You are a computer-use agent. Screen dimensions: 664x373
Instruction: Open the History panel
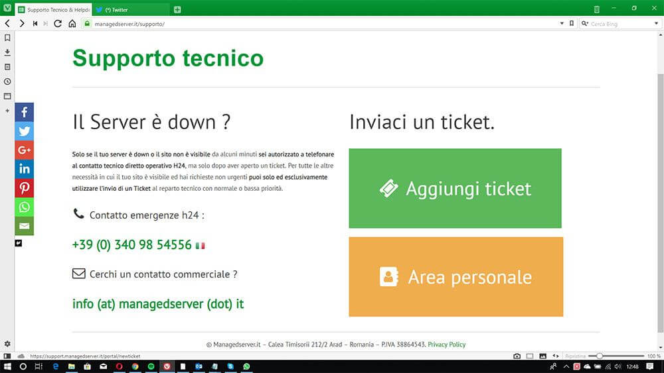tap(7, 81)
